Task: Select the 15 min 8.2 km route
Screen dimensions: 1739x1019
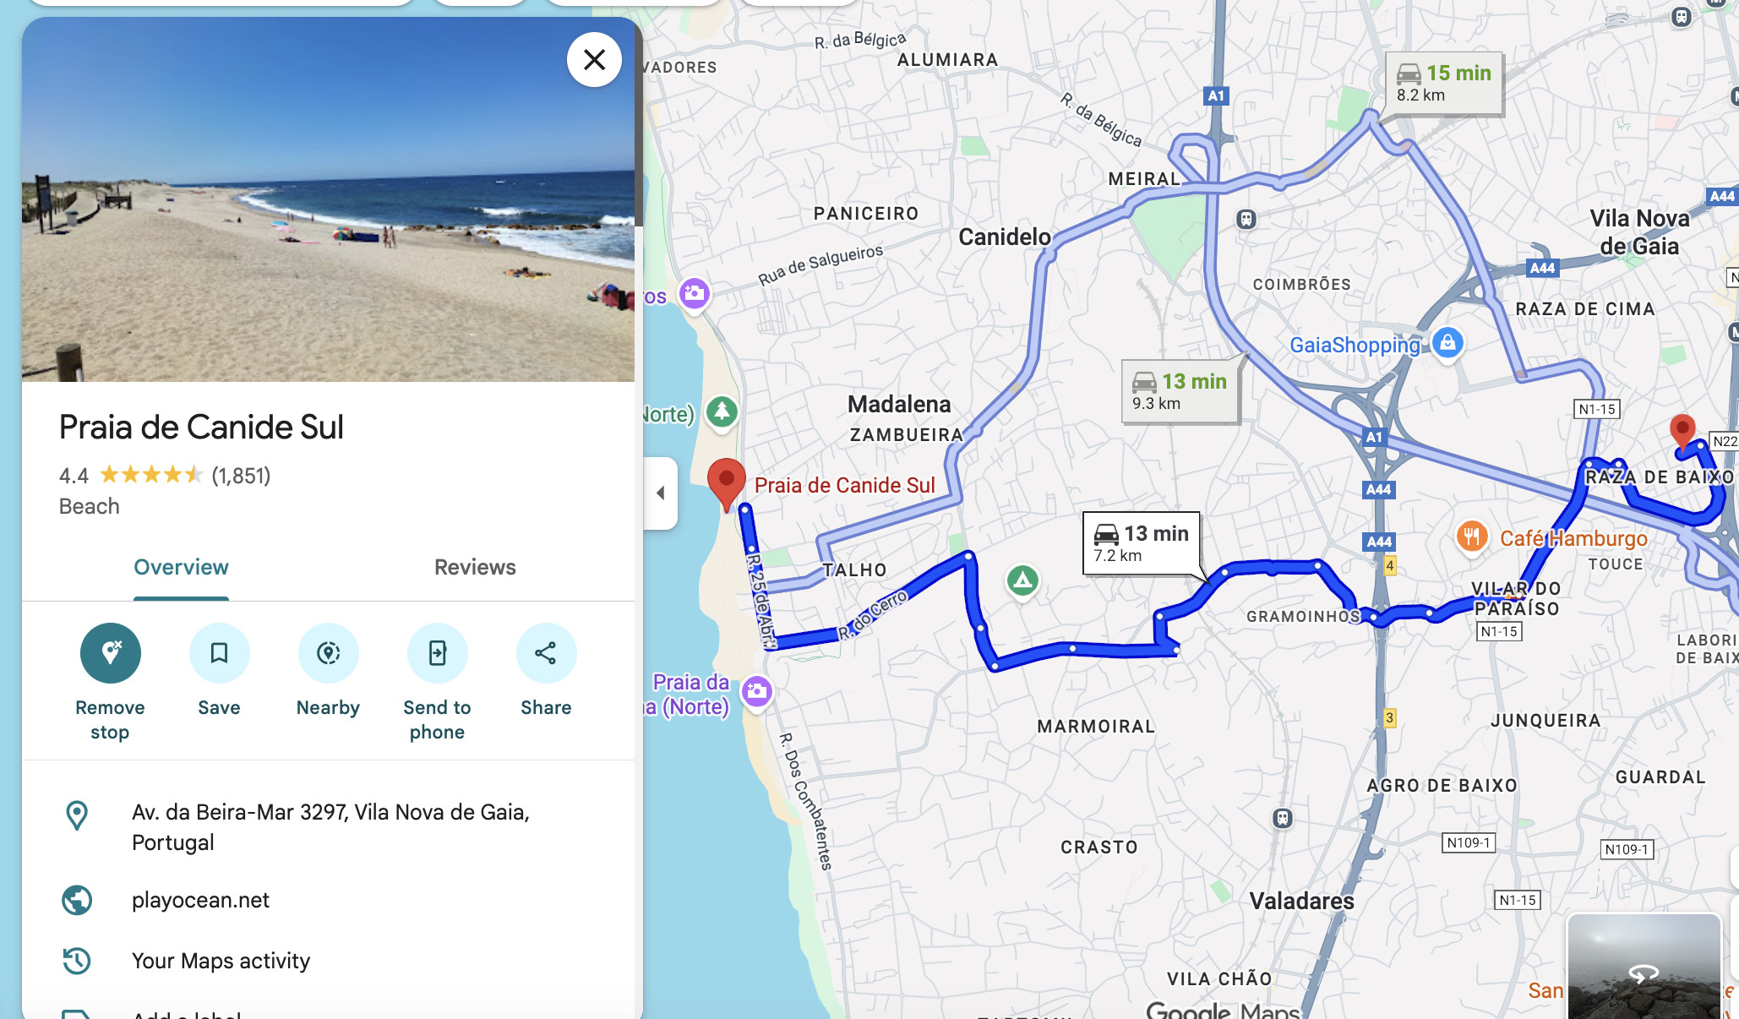Action: 1444,83
